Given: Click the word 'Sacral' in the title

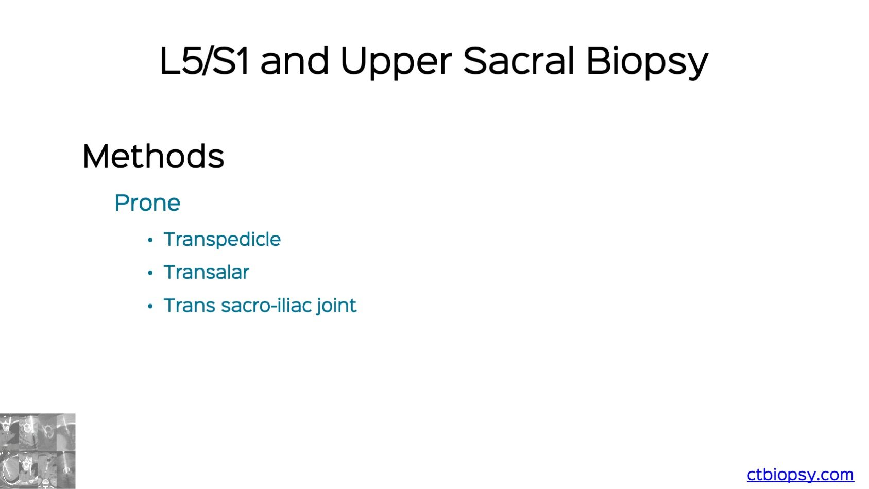Looking at the screenshot, I should [519, 60].
